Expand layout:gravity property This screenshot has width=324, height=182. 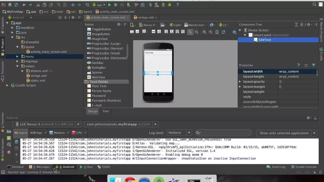(x=240, y=81)
